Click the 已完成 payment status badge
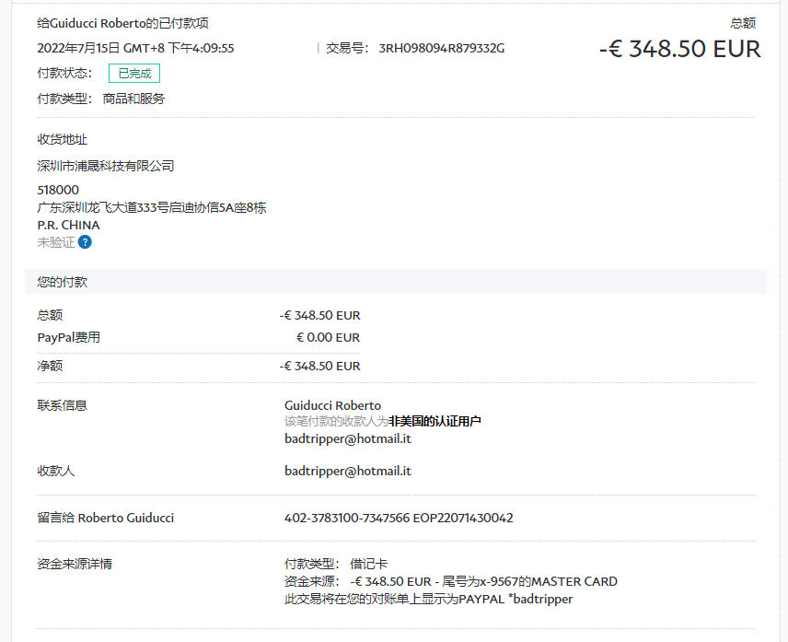Viewport: 788px width, 642px height. [134, 74]
